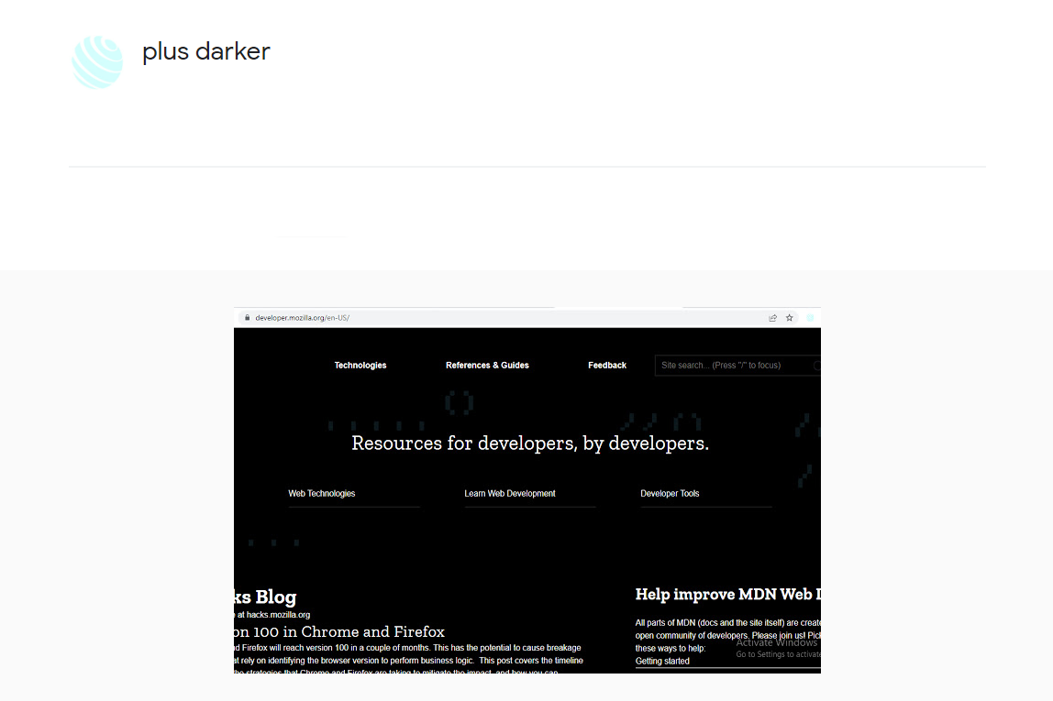
Task: Click the extension icon beside the star
Action: point(811,318)
